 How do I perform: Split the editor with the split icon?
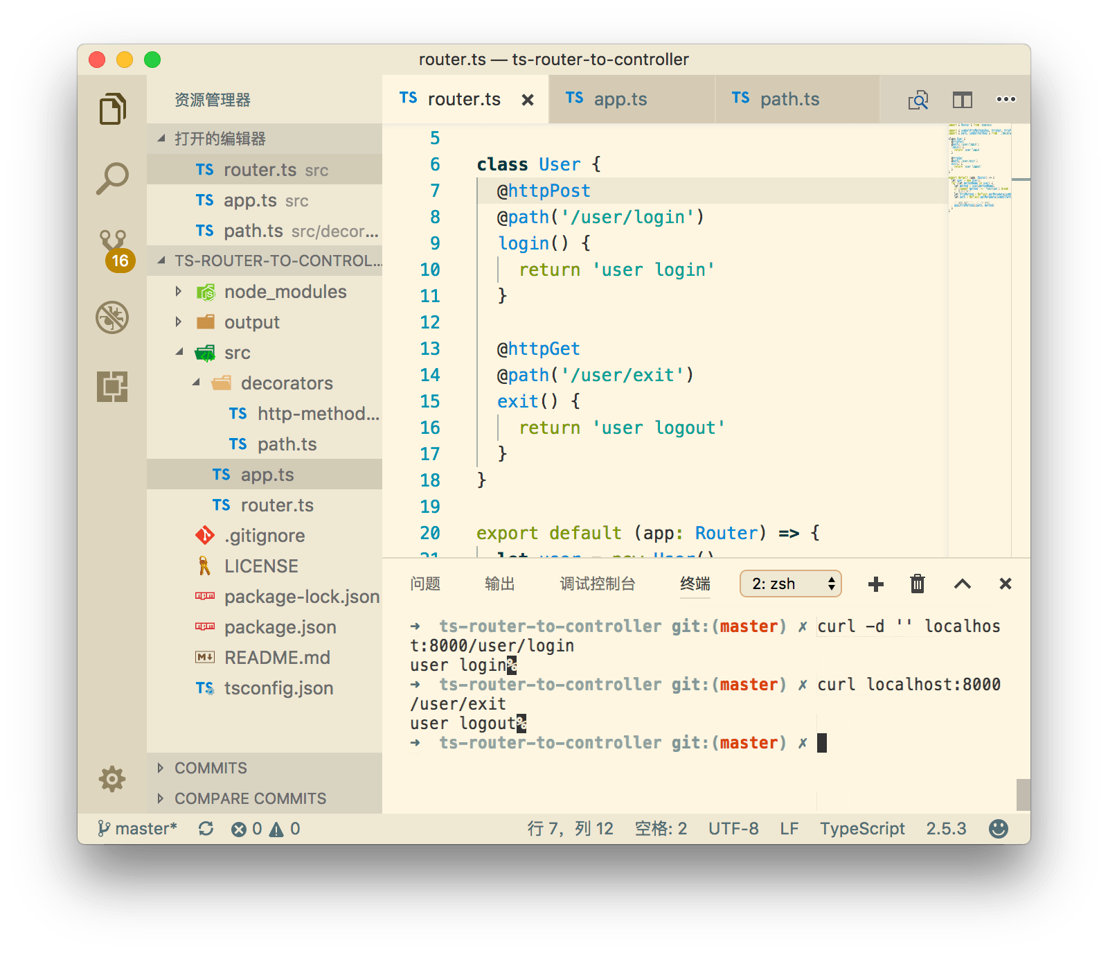pyautogui.click(x=962, y=100)
